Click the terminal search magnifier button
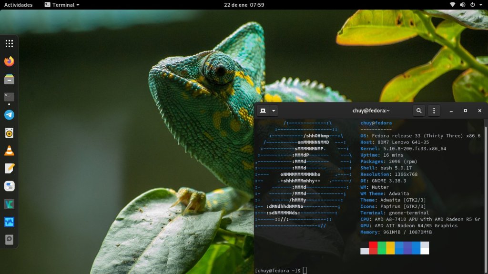This screenshot has height=274, width=488. tap(419, 111)
